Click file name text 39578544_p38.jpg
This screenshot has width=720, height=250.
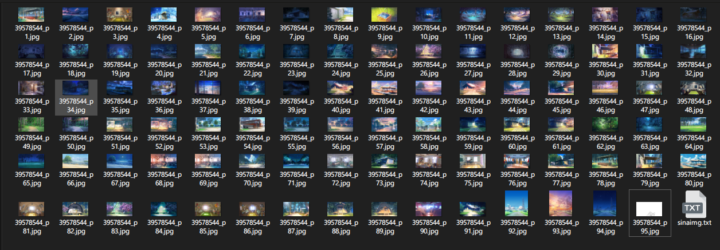(x=253, y=105)
